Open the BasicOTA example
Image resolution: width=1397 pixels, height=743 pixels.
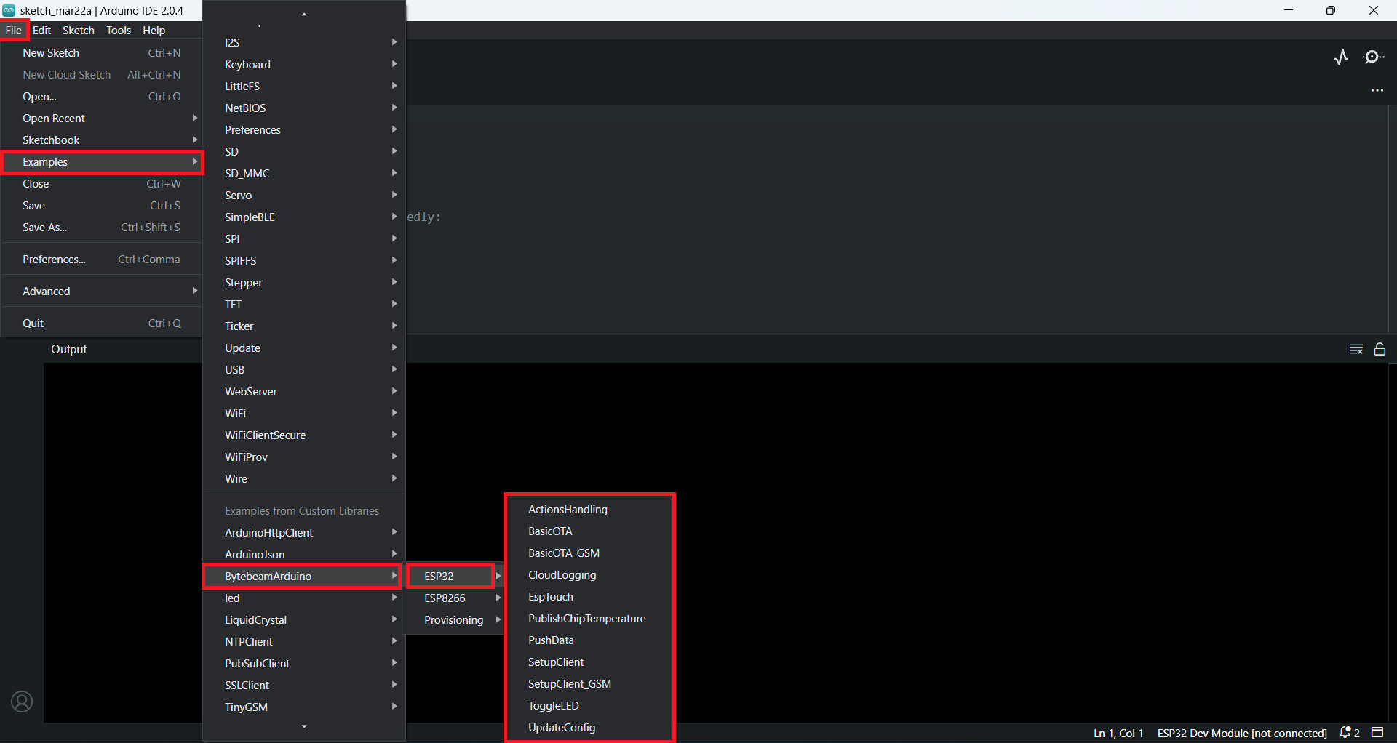590,531
